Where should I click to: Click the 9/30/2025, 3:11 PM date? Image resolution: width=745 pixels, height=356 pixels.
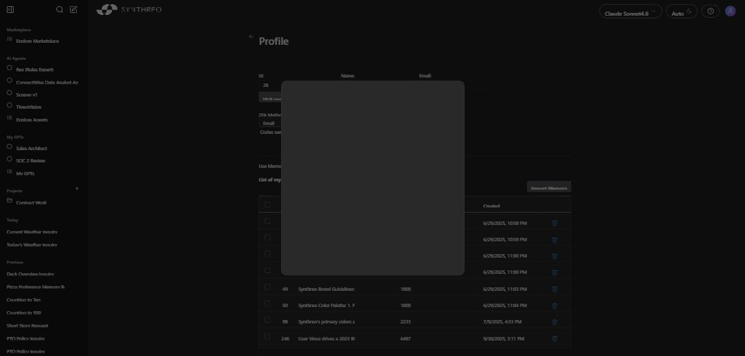[x=503, y=339]
